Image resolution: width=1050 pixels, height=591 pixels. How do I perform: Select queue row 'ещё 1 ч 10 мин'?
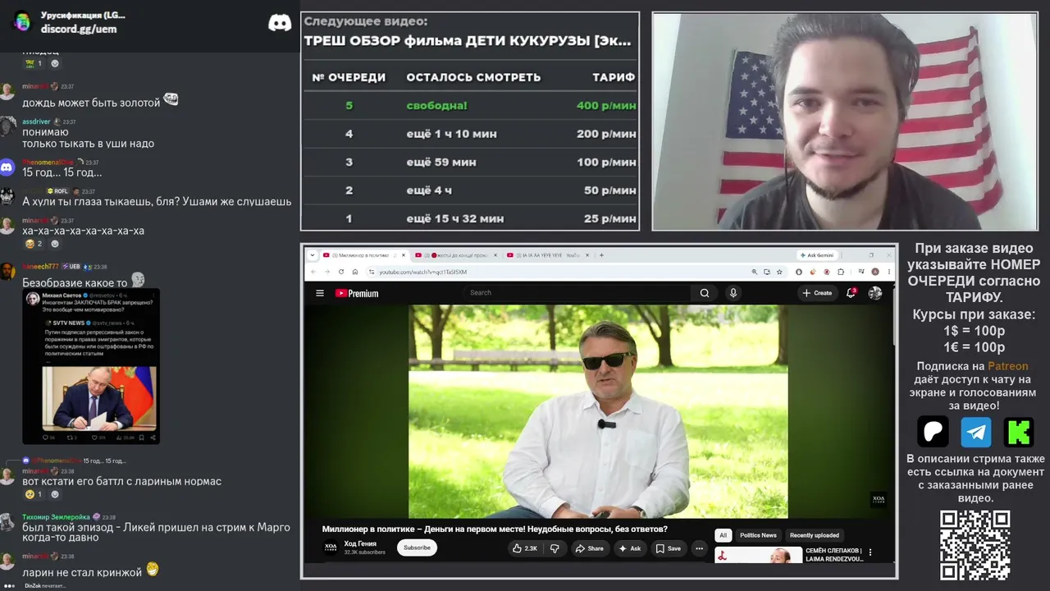tap(470, 133)
